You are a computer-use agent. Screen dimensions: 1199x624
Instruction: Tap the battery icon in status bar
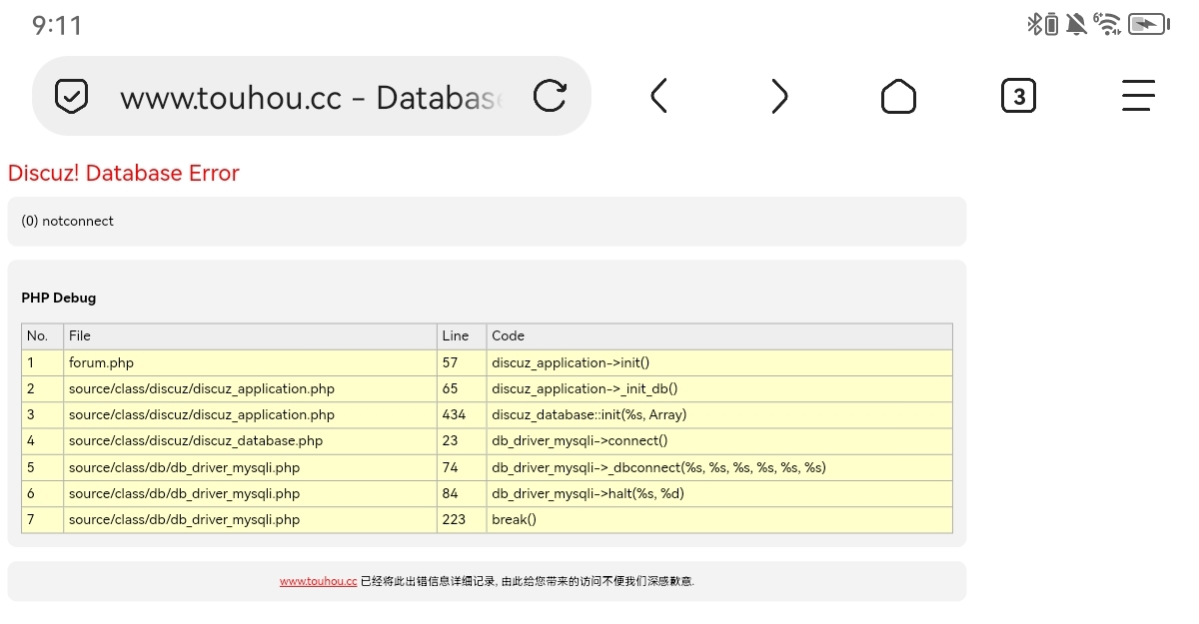coord(1148,24)
